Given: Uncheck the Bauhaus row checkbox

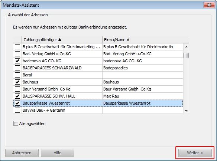Looking at the screenshot, I should (17, 82).
